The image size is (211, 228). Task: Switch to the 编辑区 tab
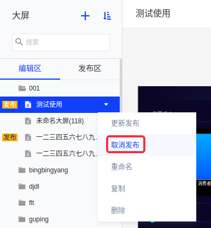(30, 69)
